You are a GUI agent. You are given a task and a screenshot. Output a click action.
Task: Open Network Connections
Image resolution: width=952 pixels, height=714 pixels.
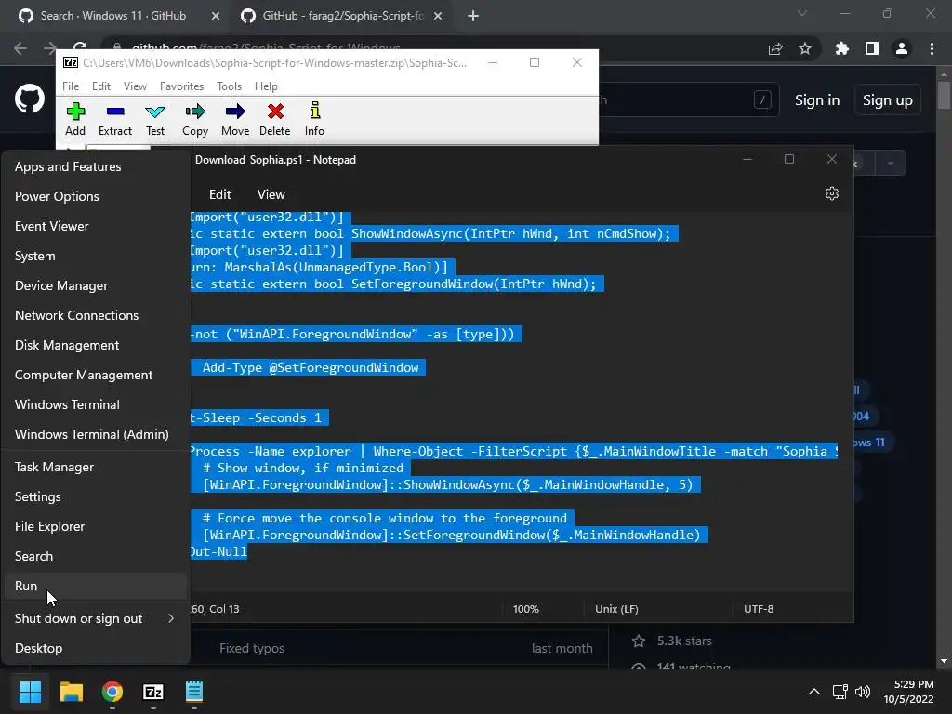[96, 315]
